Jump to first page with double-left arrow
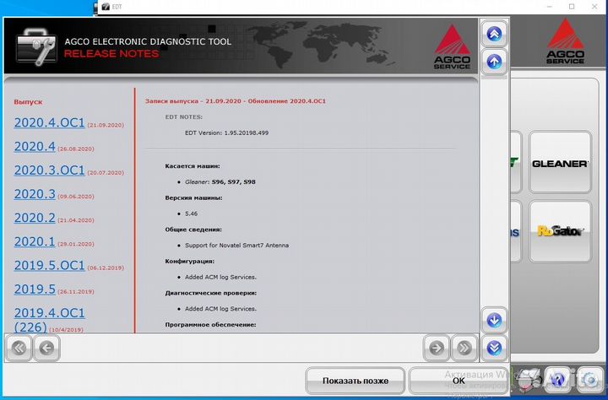 (19, 347)
